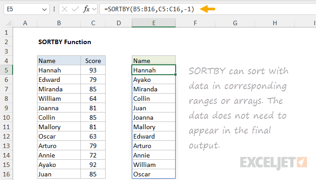Screen dimensions: 316x180
Task: Select score cell 64
Action: tap(93, 99)
